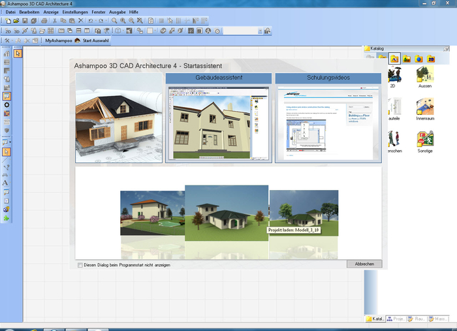Switch to 2D view using the 2D icon

click(8, 31)
